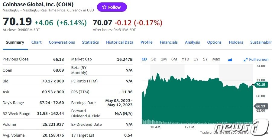
Task: Click the Full screen link
Action: [259, 60]
